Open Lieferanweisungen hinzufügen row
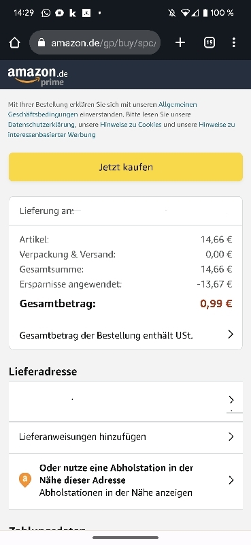Viewport: 251px width, 545px height. pos(126,437)
